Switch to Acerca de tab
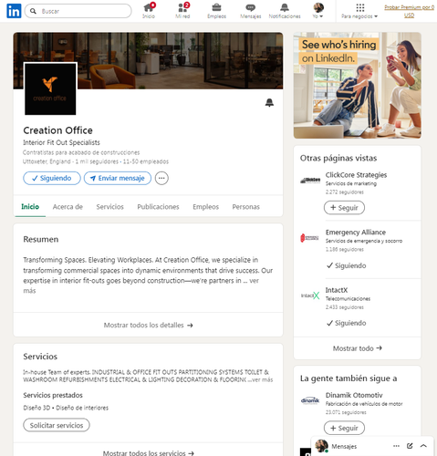 (68, 207)
